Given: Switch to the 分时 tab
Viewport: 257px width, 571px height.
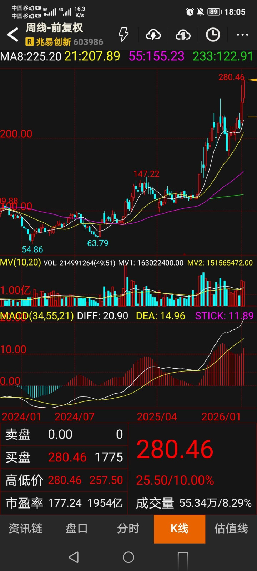Looking at the screenshot, I should (128, 529).
